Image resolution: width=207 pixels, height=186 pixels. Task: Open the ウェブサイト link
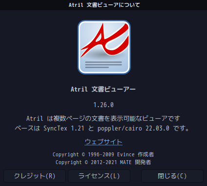103,142
